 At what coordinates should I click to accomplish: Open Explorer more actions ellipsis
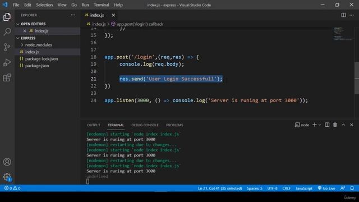click(x=73, y=15)
